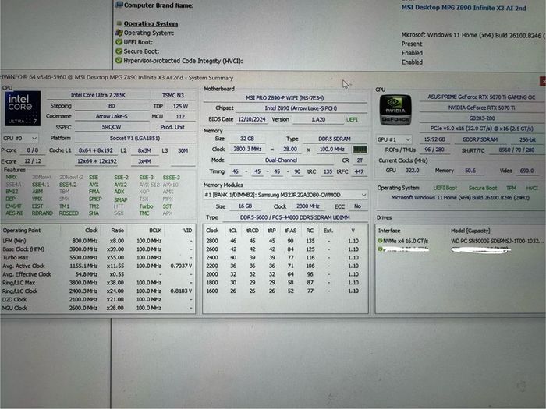This screenshot has height=409, width=546.
Task: Click the Turbo Max operating point row
Action: click(97, 258)
